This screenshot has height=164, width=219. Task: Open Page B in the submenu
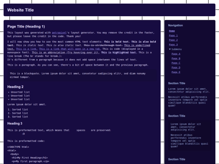(x=176, y=58)
